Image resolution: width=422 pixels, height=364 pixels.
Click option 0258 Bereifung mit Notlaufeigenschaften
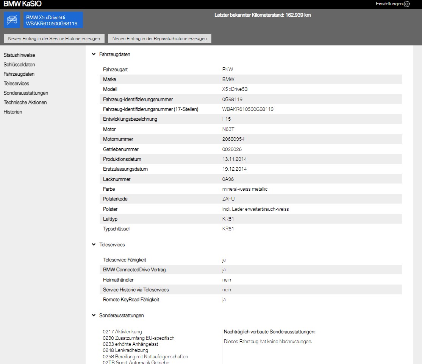tap(145, 356)
